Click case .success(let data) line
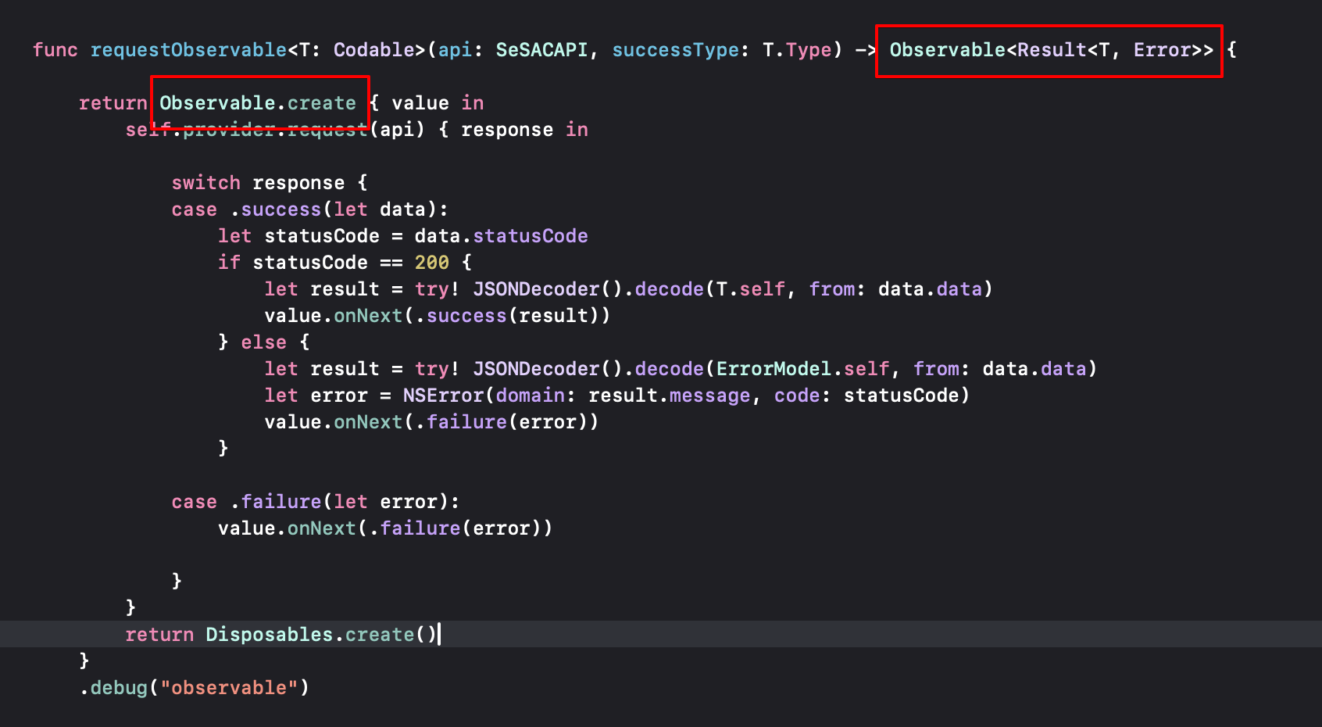The width and height of the screenshot is (1322, 727). tap(310, 210)
